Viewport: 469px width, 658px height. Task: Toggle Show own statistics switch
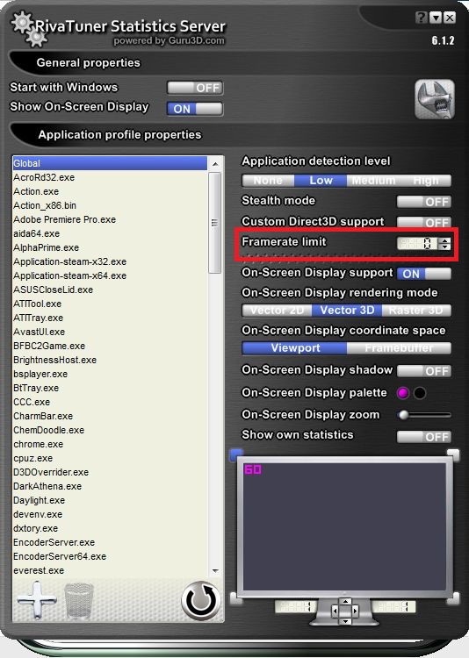point(424,437)
